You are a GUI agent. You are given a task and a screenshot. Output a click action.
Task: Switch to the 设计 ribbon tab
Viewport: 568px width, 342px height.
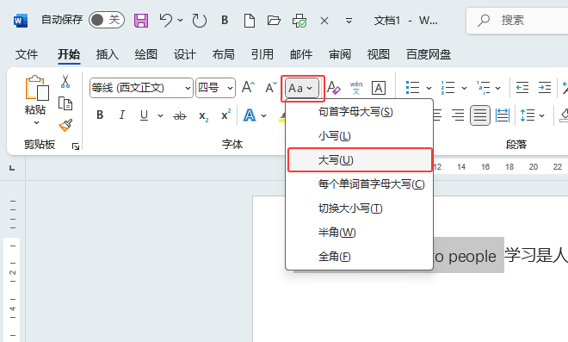coord(185,54)
